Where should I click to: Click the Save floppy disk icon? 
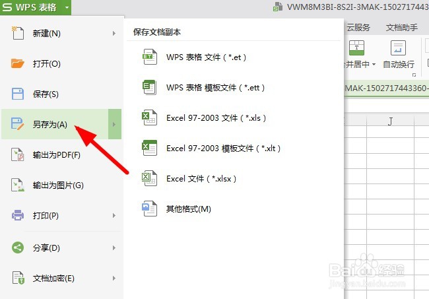click(x=18, y=94)
